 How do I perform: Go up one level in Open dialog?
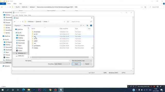23,21
